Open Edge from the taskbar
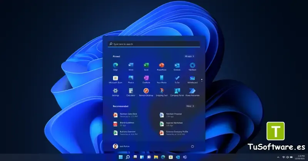308x161 pixels. (163, 157)
